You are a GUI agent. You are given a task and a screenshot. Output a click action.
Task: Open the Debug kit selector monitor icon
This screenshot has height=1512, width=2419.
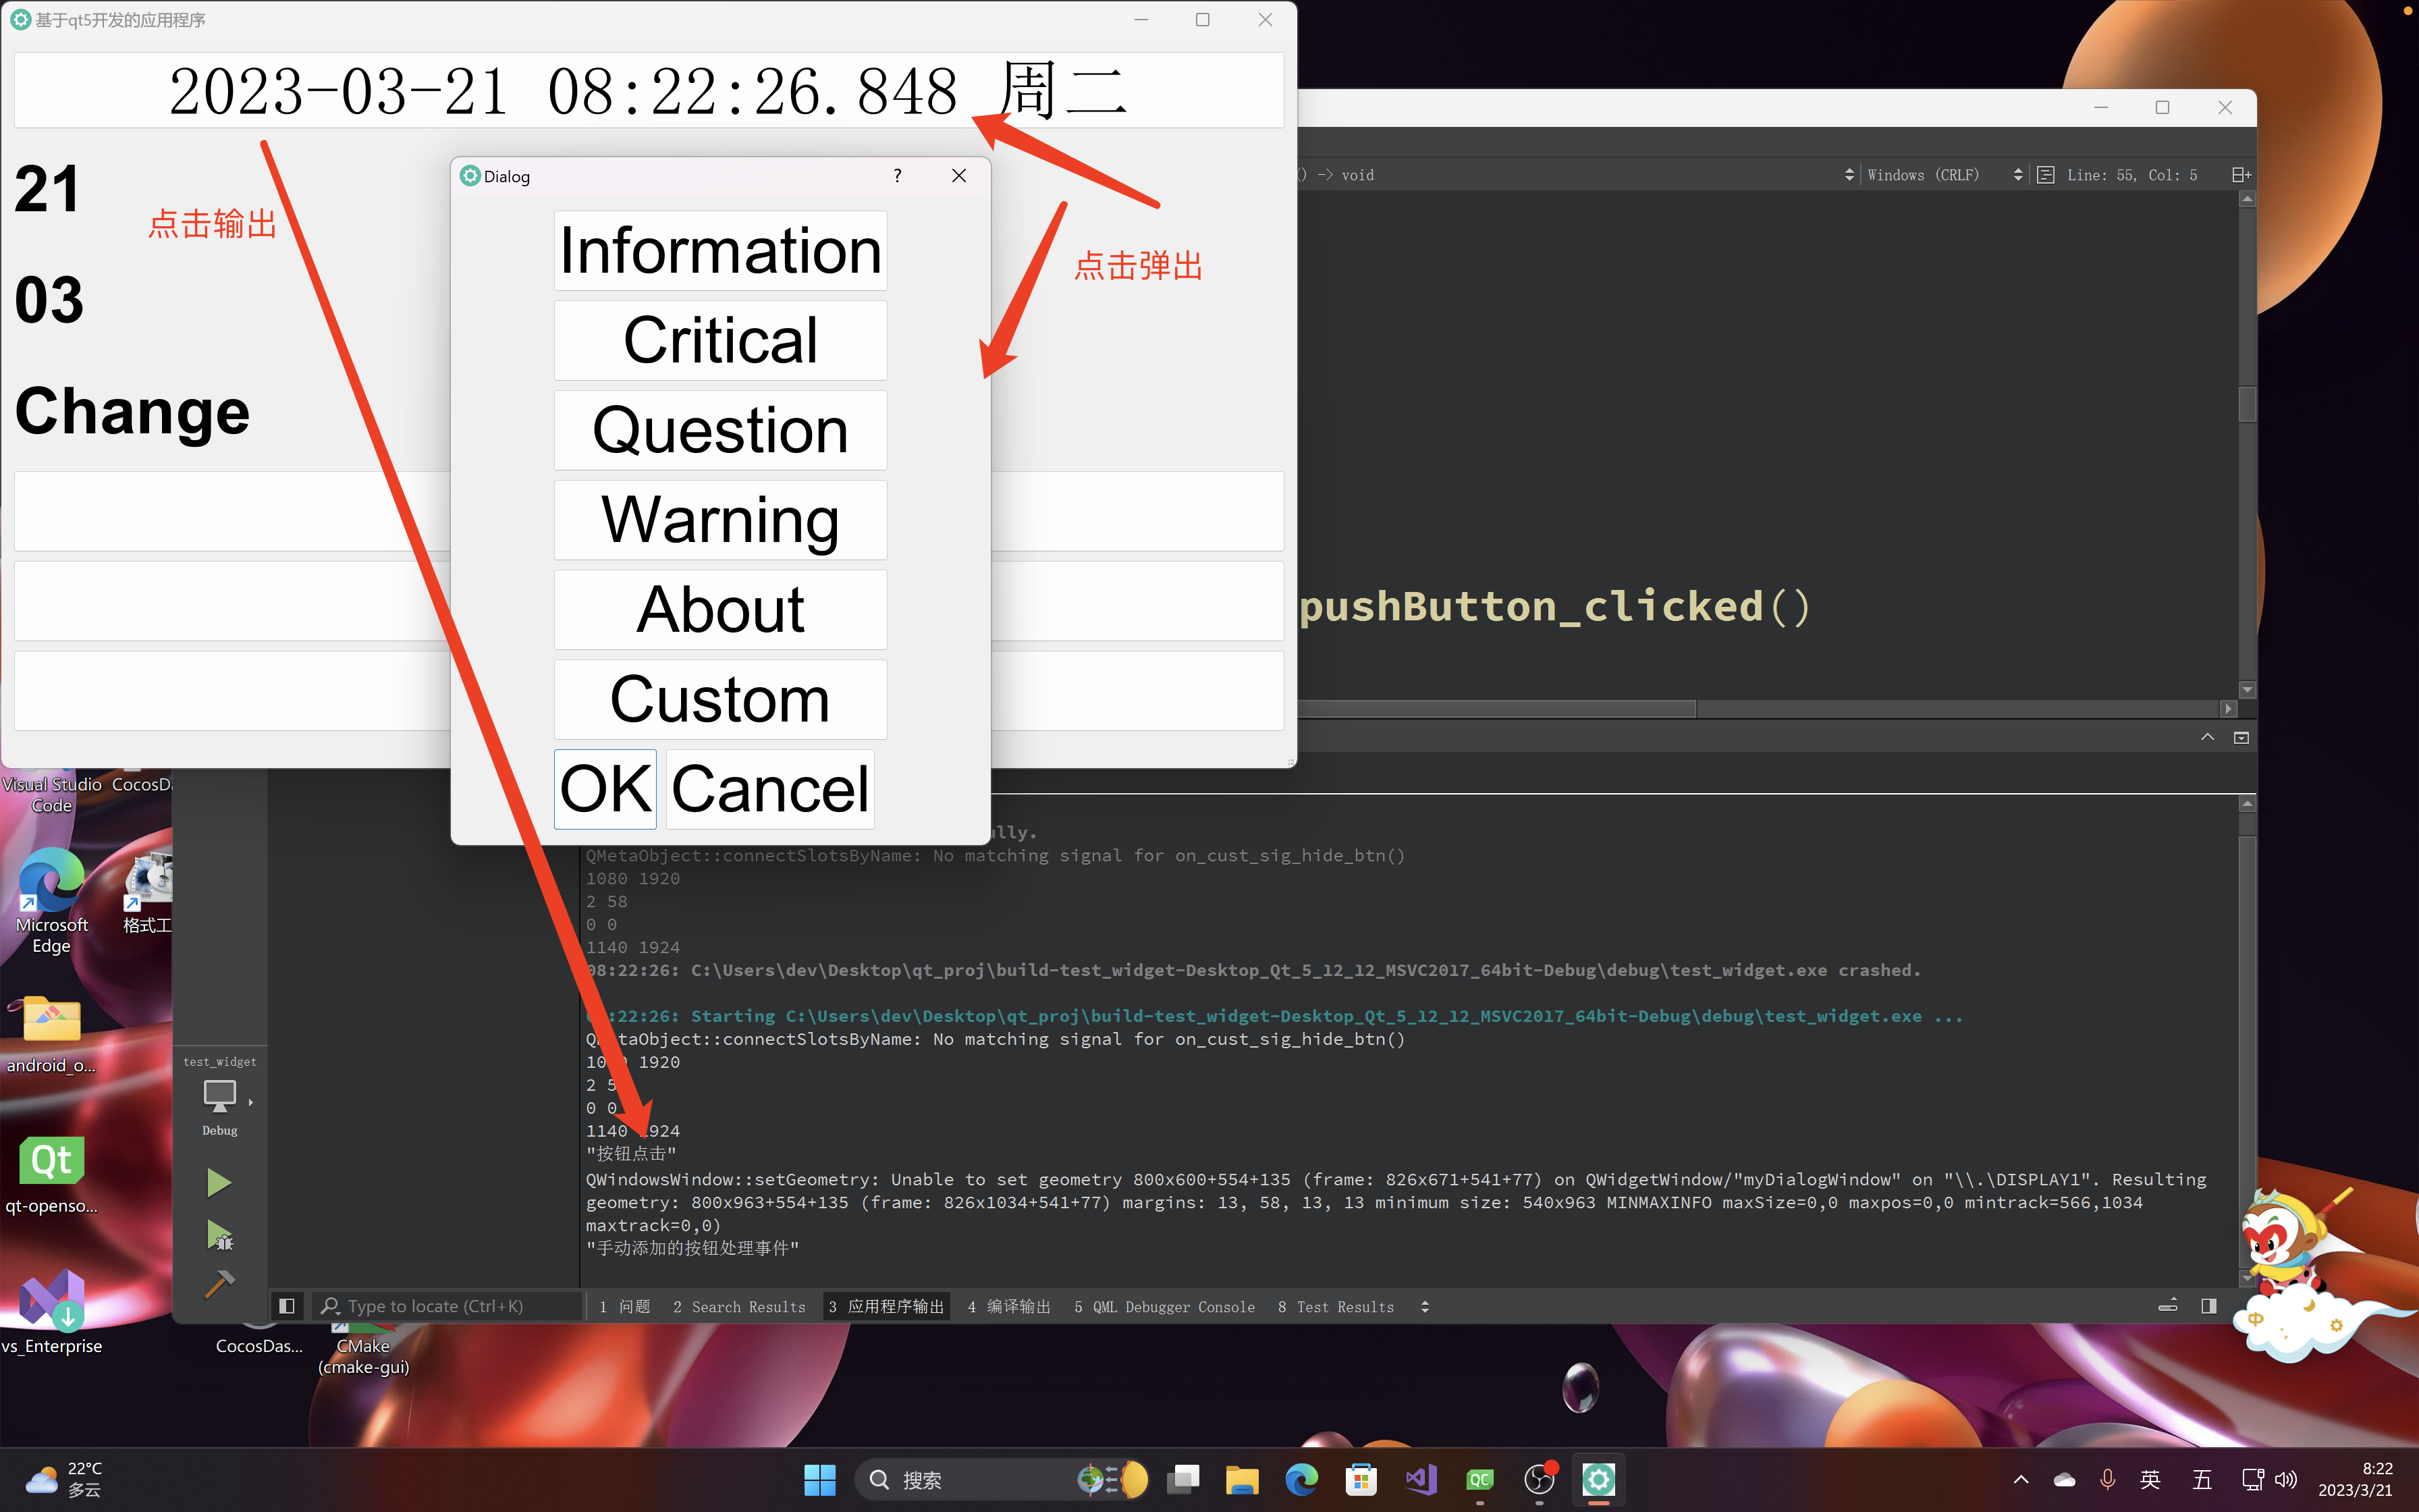[219, 1097]
